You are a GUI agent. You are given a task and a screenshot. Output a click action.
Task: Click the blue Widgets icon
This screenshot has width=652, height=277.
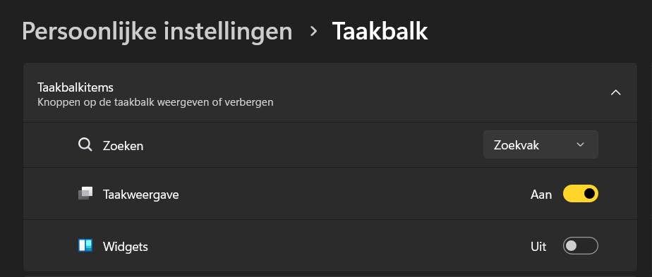point(85,245)
